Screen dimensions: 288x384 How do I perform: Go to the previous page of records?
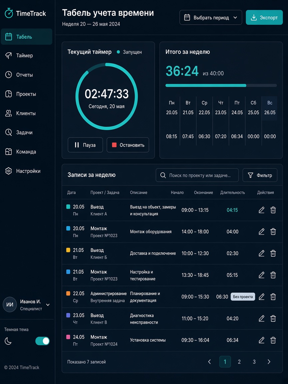coord(209,362)
